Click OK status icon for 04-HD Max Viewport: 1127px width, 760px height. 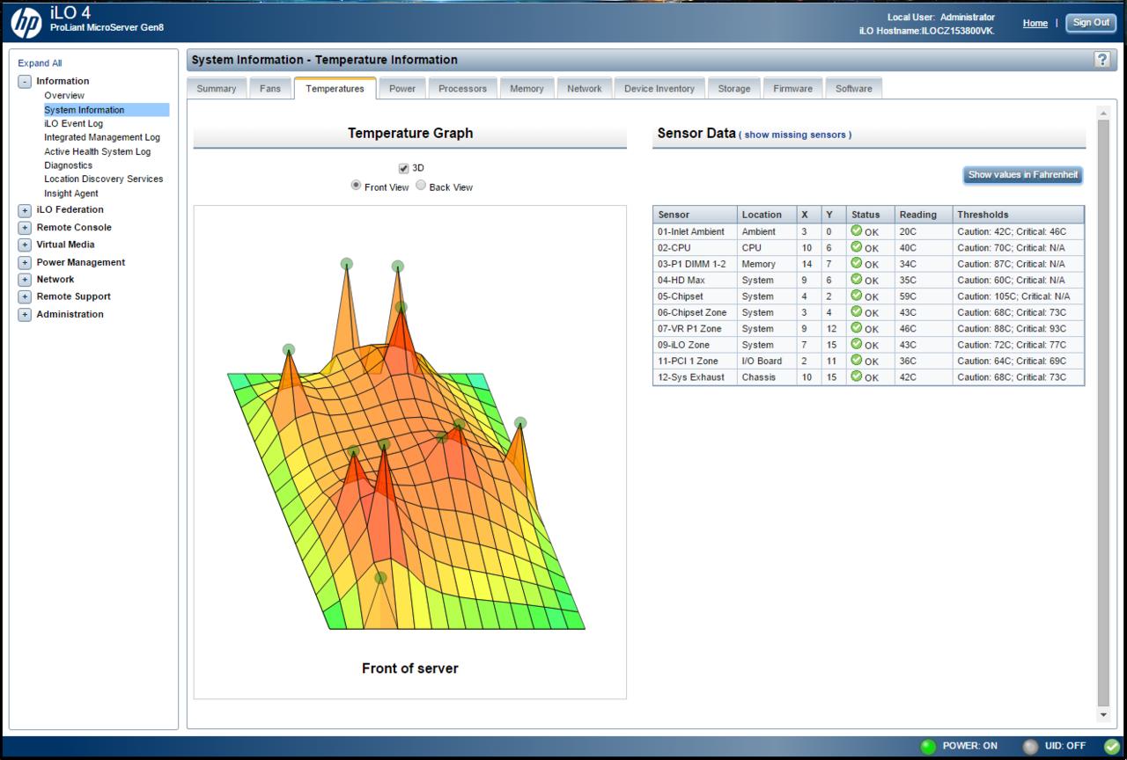pyautogui.click(x=857, y=280)
